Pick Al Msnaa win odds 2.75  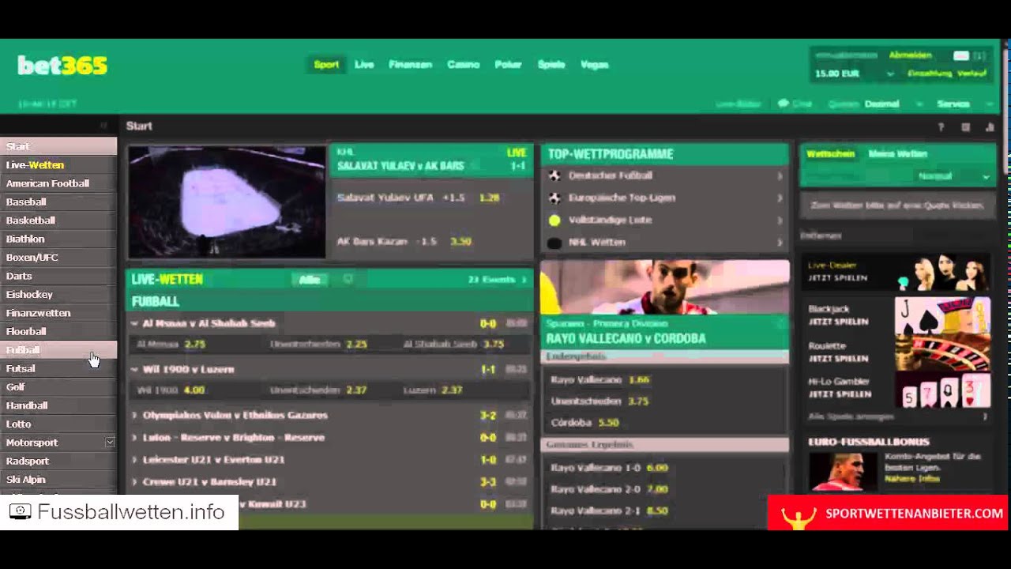tap(194, 345)
